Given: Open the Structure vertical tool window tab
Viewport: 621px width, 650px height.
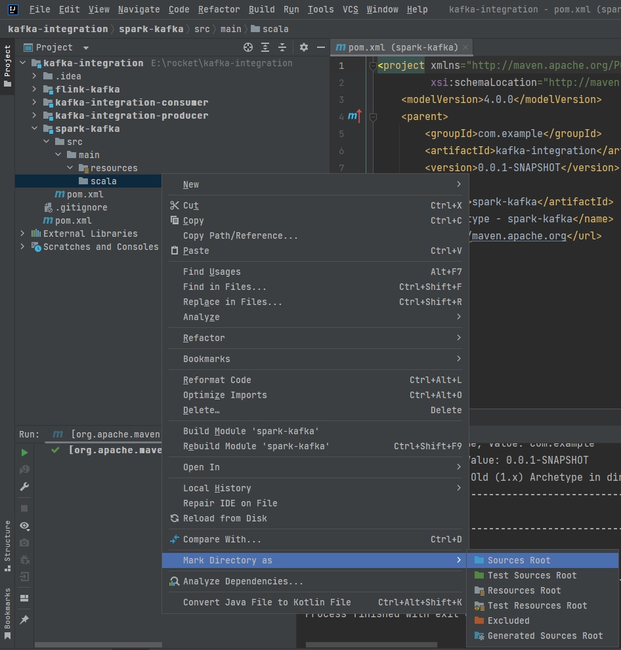Looking at the screenshot, I should click(7, 546).
